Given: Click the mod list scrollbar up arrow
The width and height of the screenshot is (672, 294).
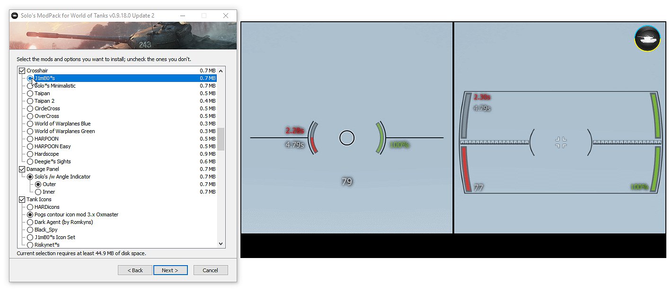Looking at the screenshot, I should [x=221, y=71].
